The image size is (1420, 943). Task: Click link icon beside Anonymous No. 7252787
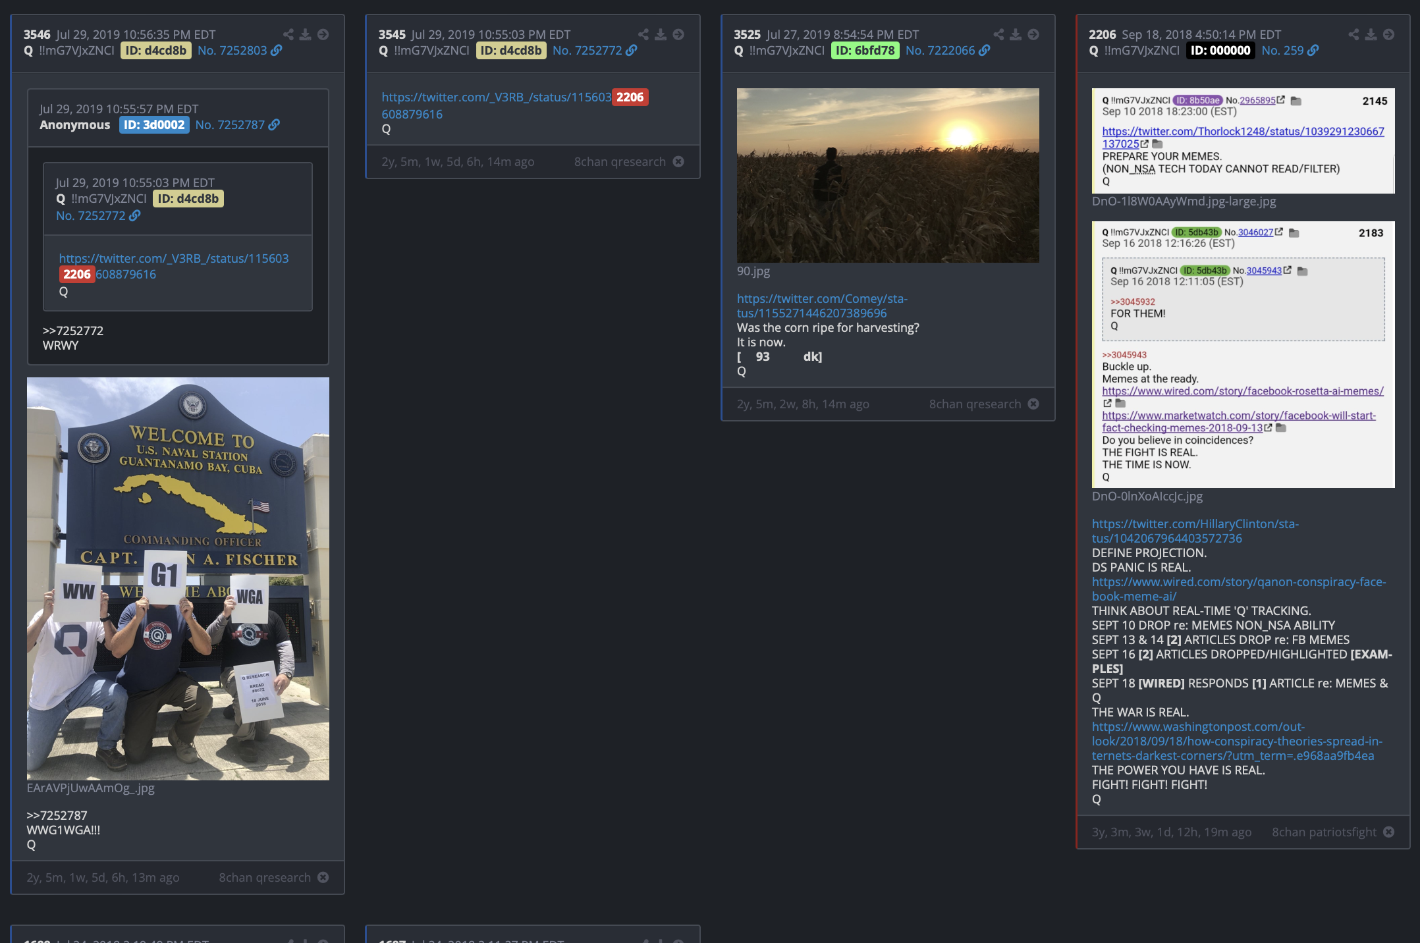(275, 124)
